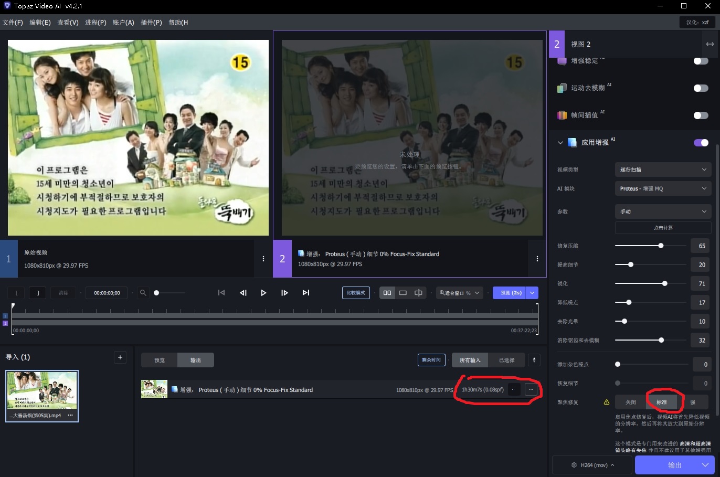This screenshot has width=720, height=477.
Task: Open the 参数 手动 dropdown
Action: click(663, 211)
